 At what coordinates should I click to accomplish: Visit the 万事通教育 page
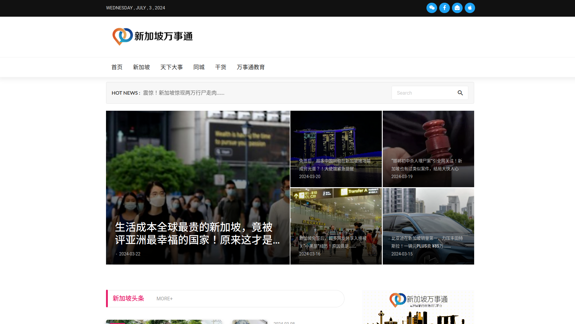coord(251,67)
